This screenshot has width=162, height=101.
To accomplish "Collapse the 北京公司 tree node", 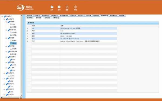I will click(x=4, y=73).
